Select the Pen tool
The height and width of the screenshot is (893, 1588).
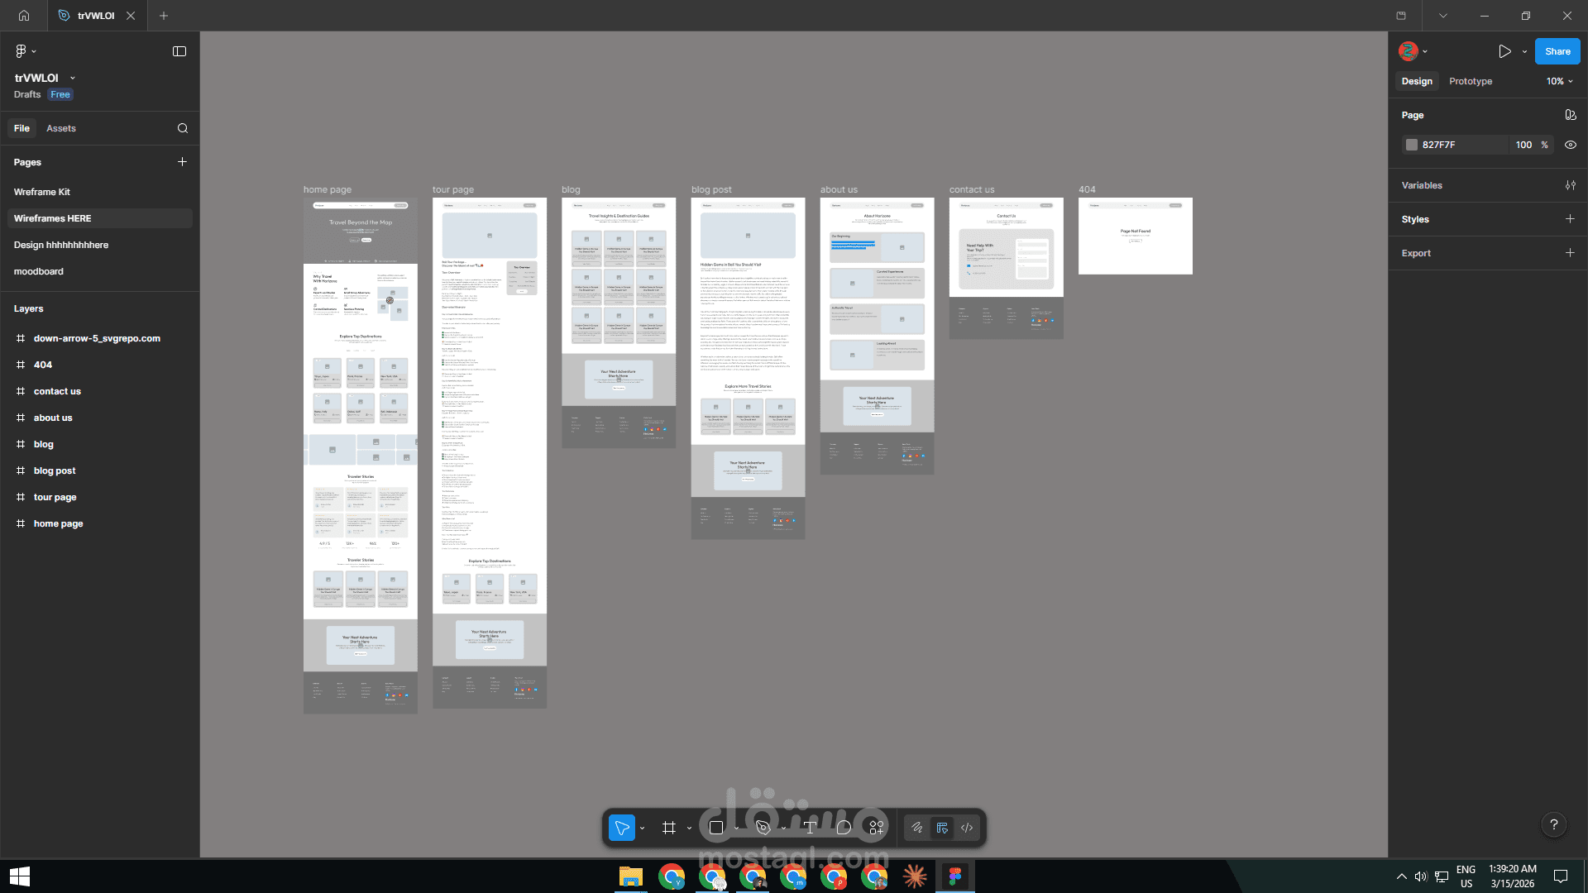[x=763, y=828]
